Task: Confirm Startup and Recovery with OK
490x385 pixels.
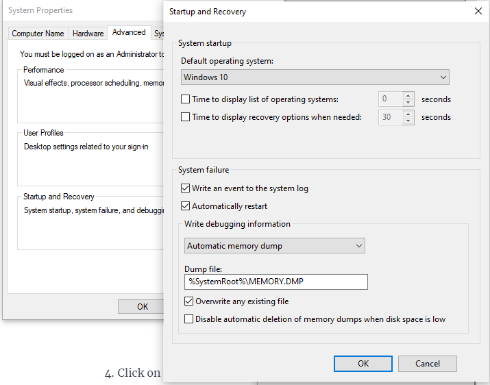Action: [363, 364]
